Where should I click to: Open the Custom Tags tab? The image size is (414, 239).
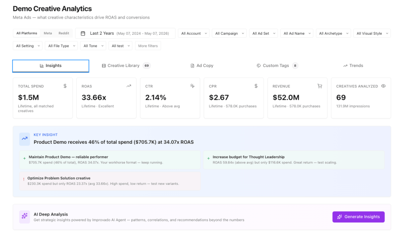tap(277, 66)
